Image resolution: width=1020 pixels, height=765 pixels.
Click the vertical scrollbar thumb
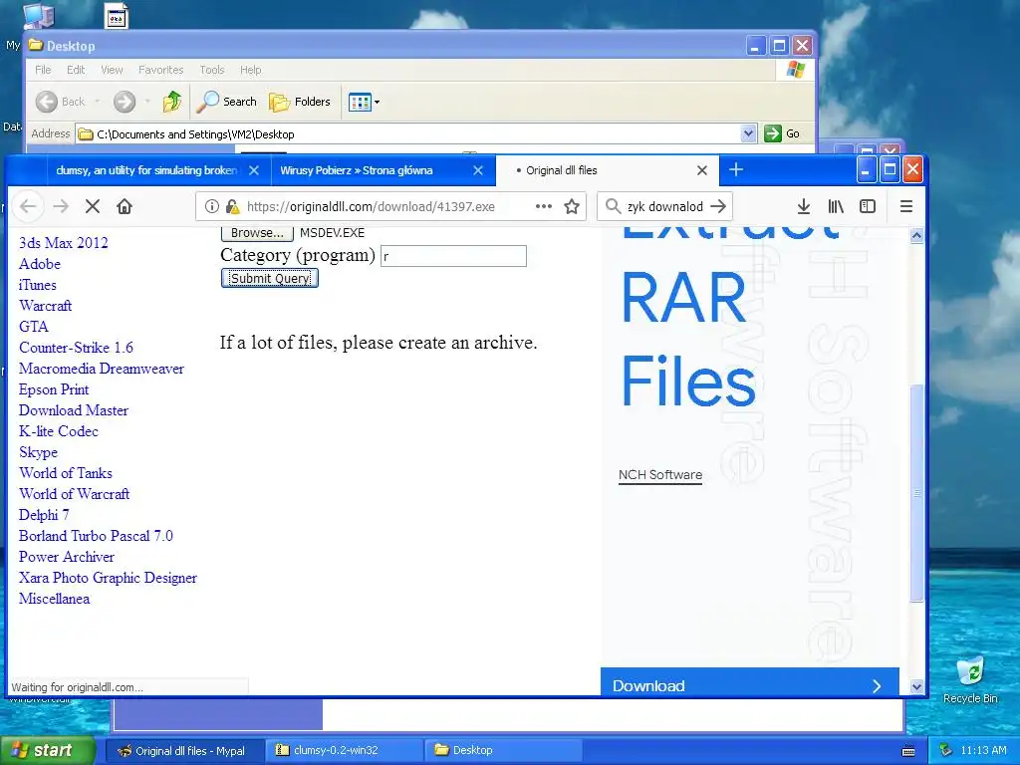point(916,493)
